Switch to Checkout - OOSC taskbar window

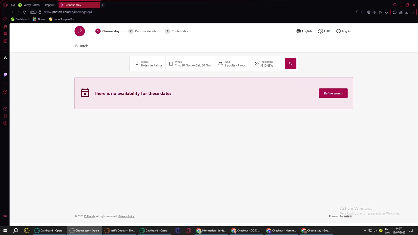tap(246, 231)
